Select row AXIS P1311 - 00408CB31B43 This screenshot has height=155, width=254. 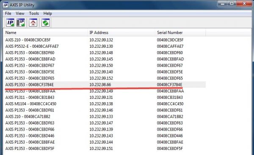(105, 98)
